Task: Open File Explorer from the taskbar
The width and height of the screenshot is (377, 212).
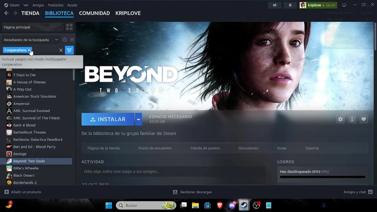Action: [195, 205]
